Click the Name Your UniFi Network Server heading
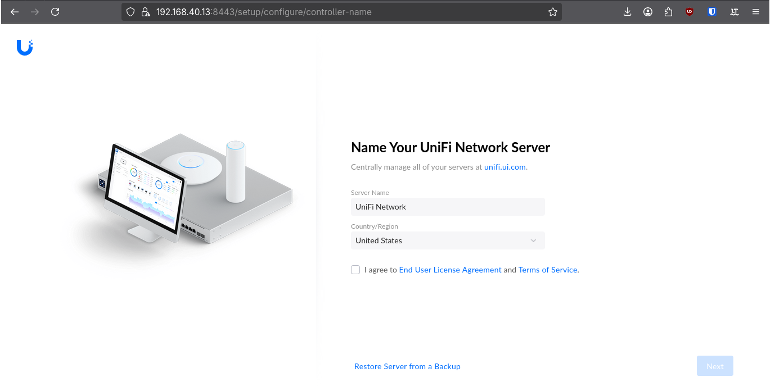This screenshot has width=775, height=386. click(x=450, y=148)
